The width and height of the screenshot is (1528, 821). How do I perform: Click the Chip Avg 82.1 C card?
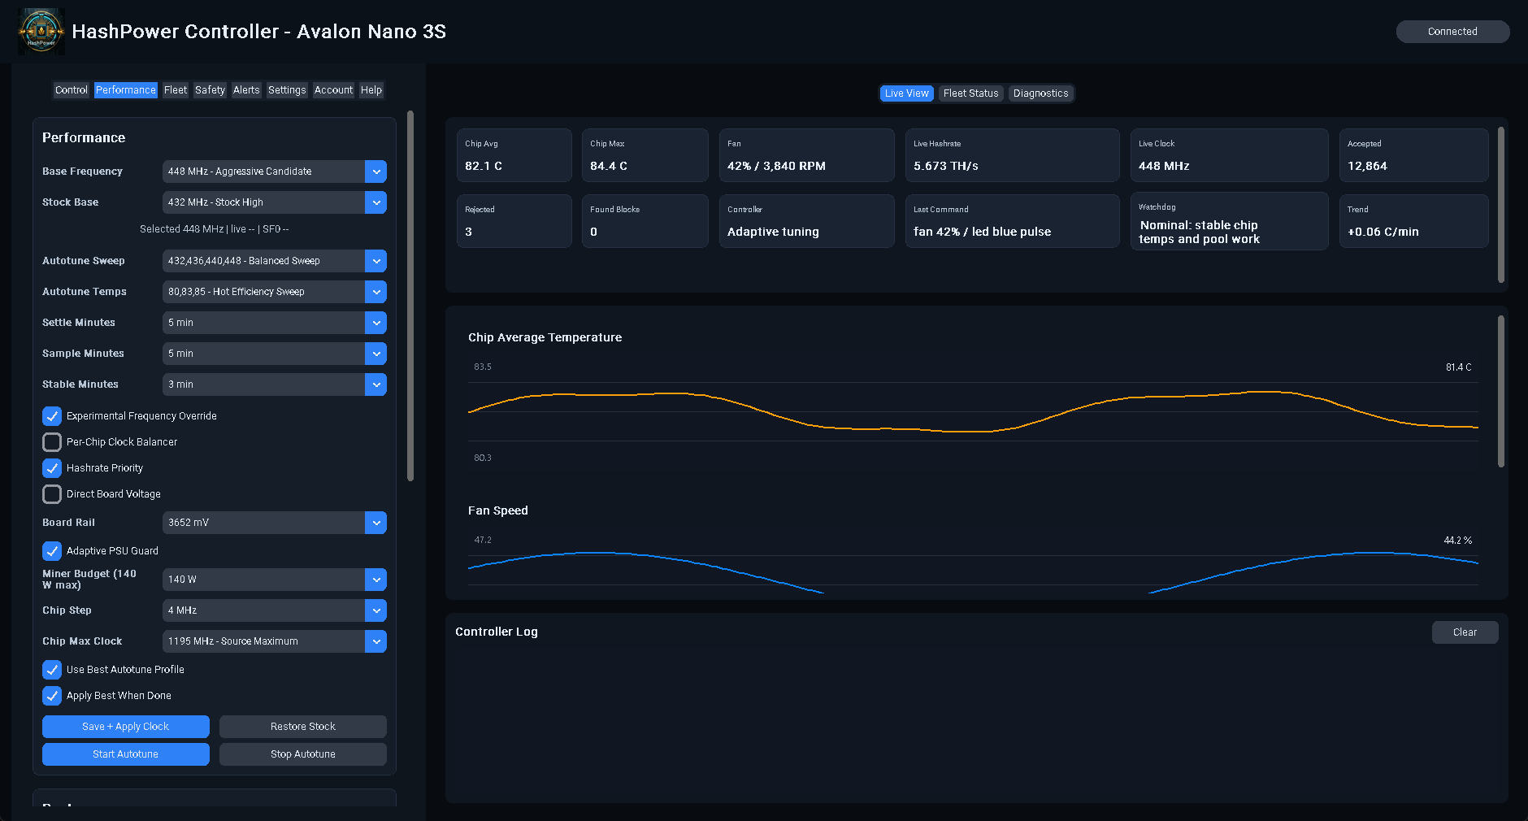[514, 155]
